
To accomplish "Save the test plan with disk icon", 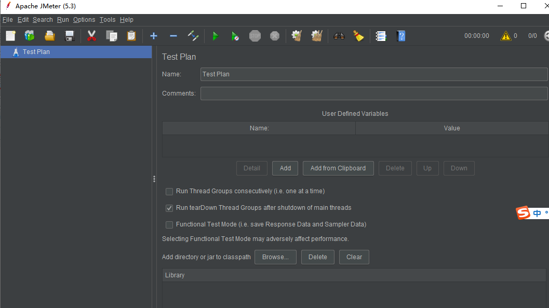I will (x=70, y=36).
